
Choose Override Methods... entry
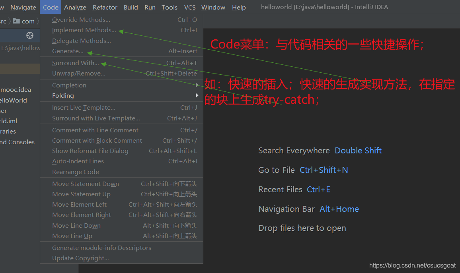point(121,19)
